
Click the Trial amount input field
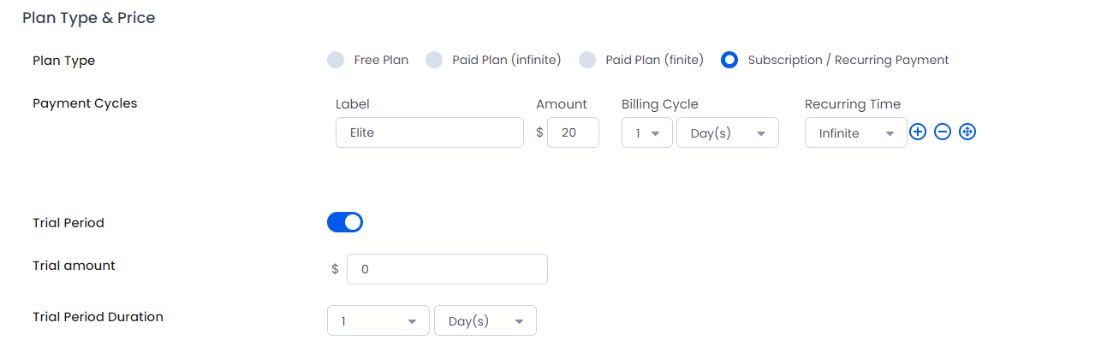(447, 269)
